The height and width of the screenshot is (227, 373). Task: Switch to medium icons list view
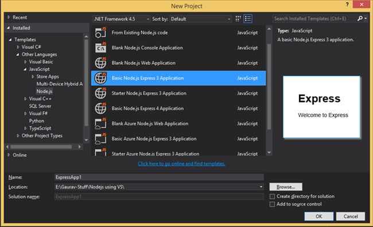pos(248,19)
